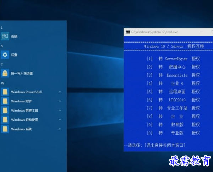
Task: Expand Windows 系统 chevron
Action: (x=60, y=129)
